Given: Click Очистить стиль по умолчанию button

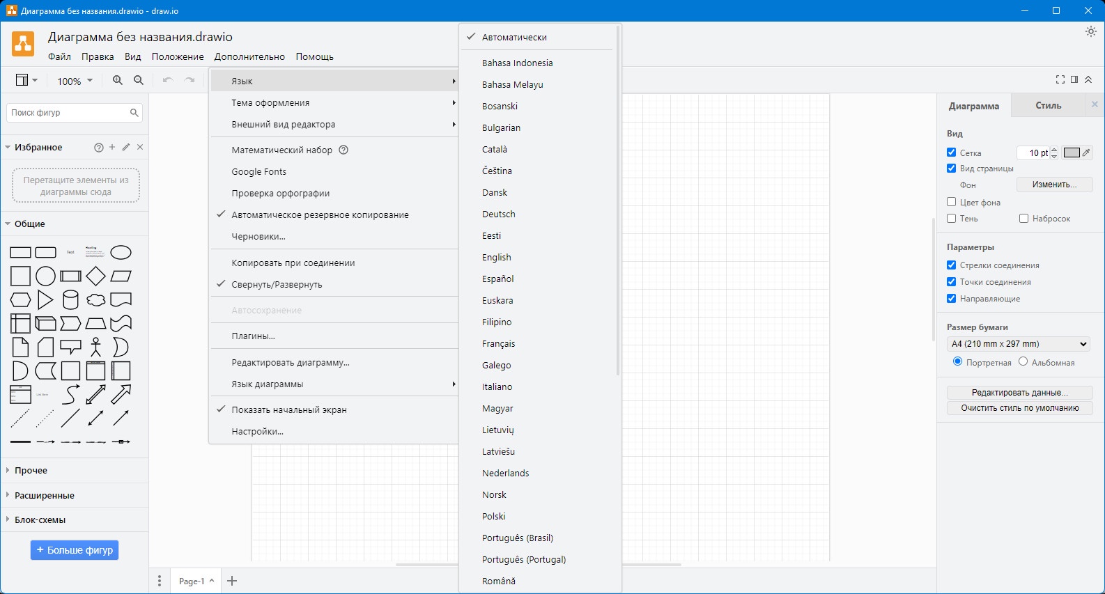Looking at the screenshot, I should pyautogui.click(x=1019, y=408).
